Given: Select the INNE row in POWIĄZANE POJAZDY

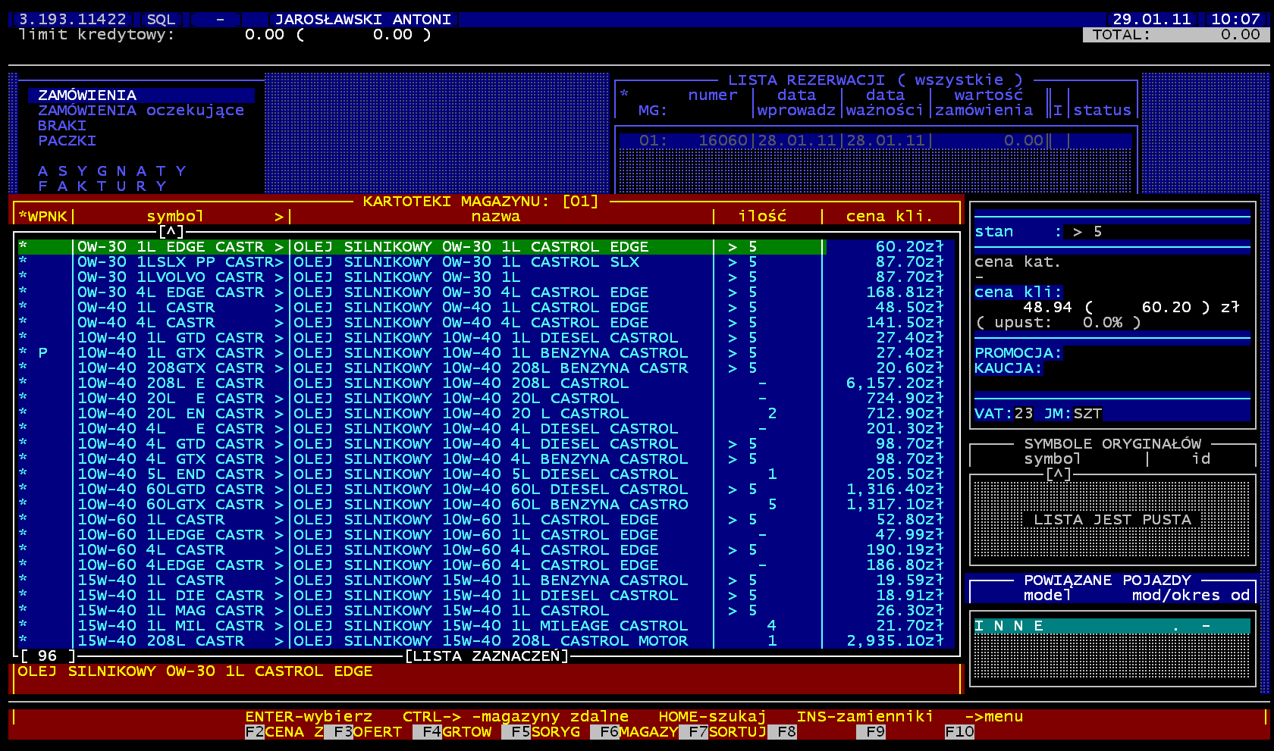Looking at the screenshot, I should point(1112,626).
